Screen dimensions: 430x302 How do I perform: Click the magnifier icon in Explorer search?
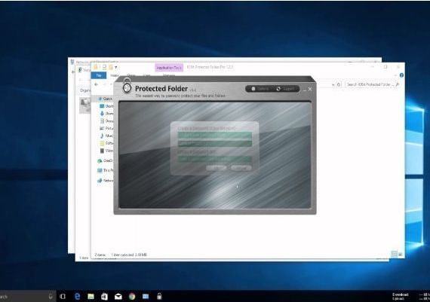click(x=398, y=84)
